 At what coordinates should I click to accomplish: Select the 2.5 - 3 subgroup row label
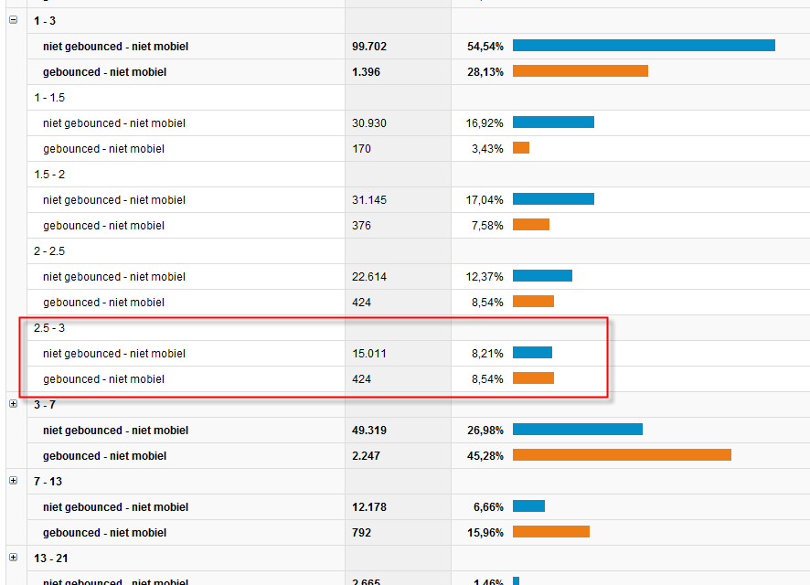pos(49,328)
